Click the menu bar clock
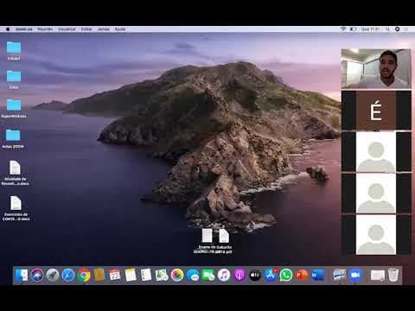 [370, 29]
